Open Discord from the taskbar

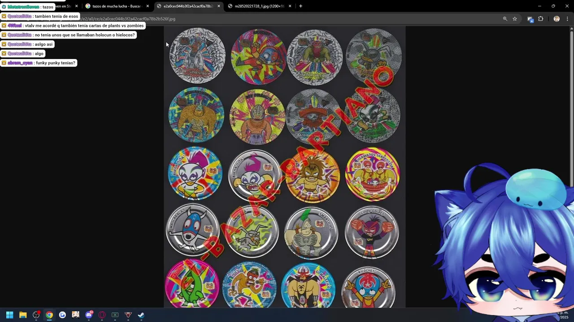[89, 315]
